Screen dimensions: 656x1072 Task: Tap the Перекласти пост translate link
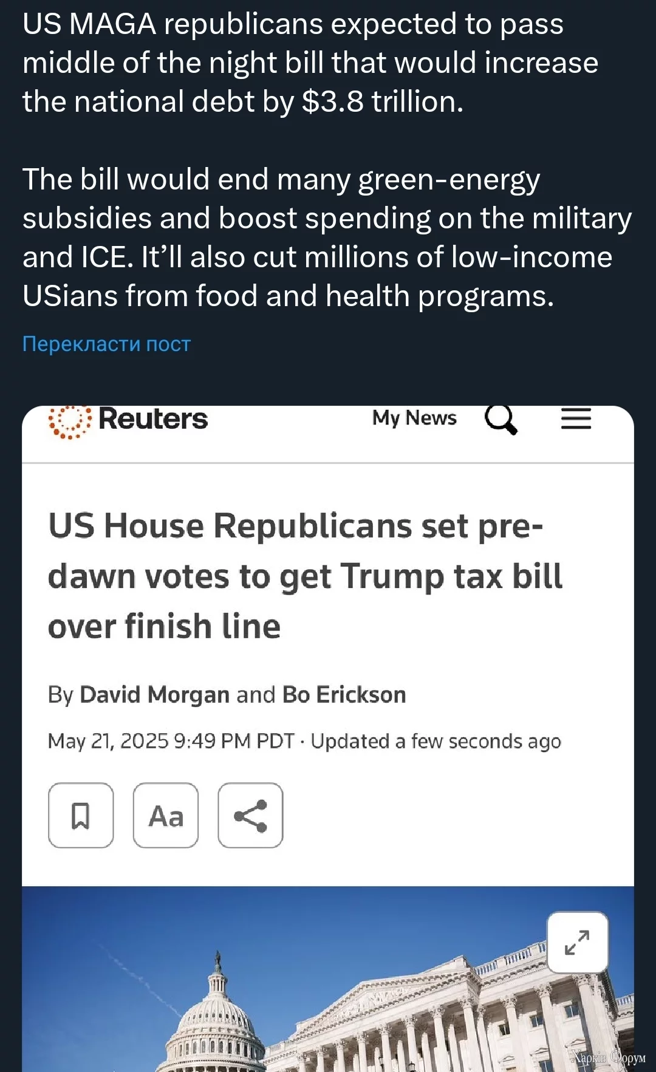coord(107,344)
